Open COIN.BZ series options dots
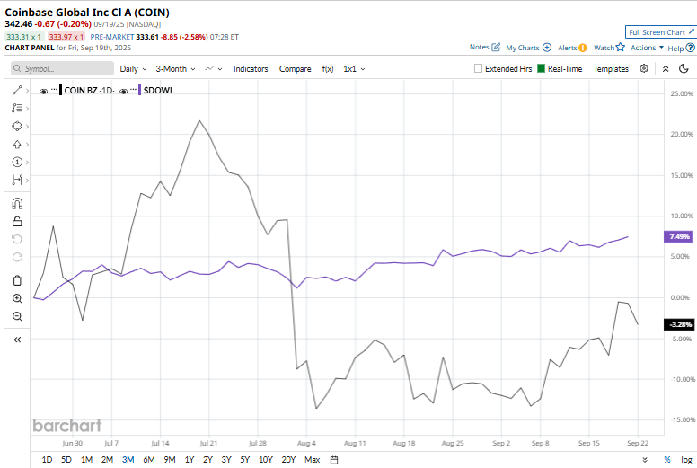This screenshot has width=697, height=468. point(54,89)
